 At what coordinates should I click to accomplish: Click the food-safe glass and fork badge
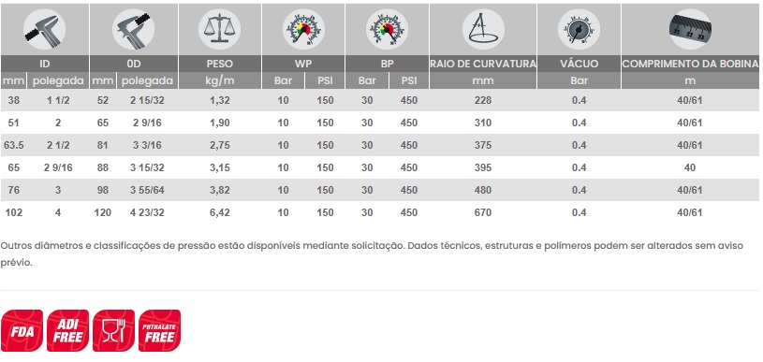tap(113, 330)
